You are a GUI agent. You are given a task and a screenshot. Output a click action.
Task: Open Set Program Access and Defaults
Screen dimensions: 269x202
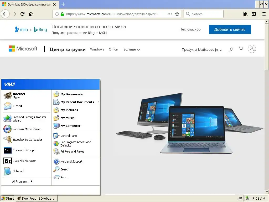pos(76,144)
